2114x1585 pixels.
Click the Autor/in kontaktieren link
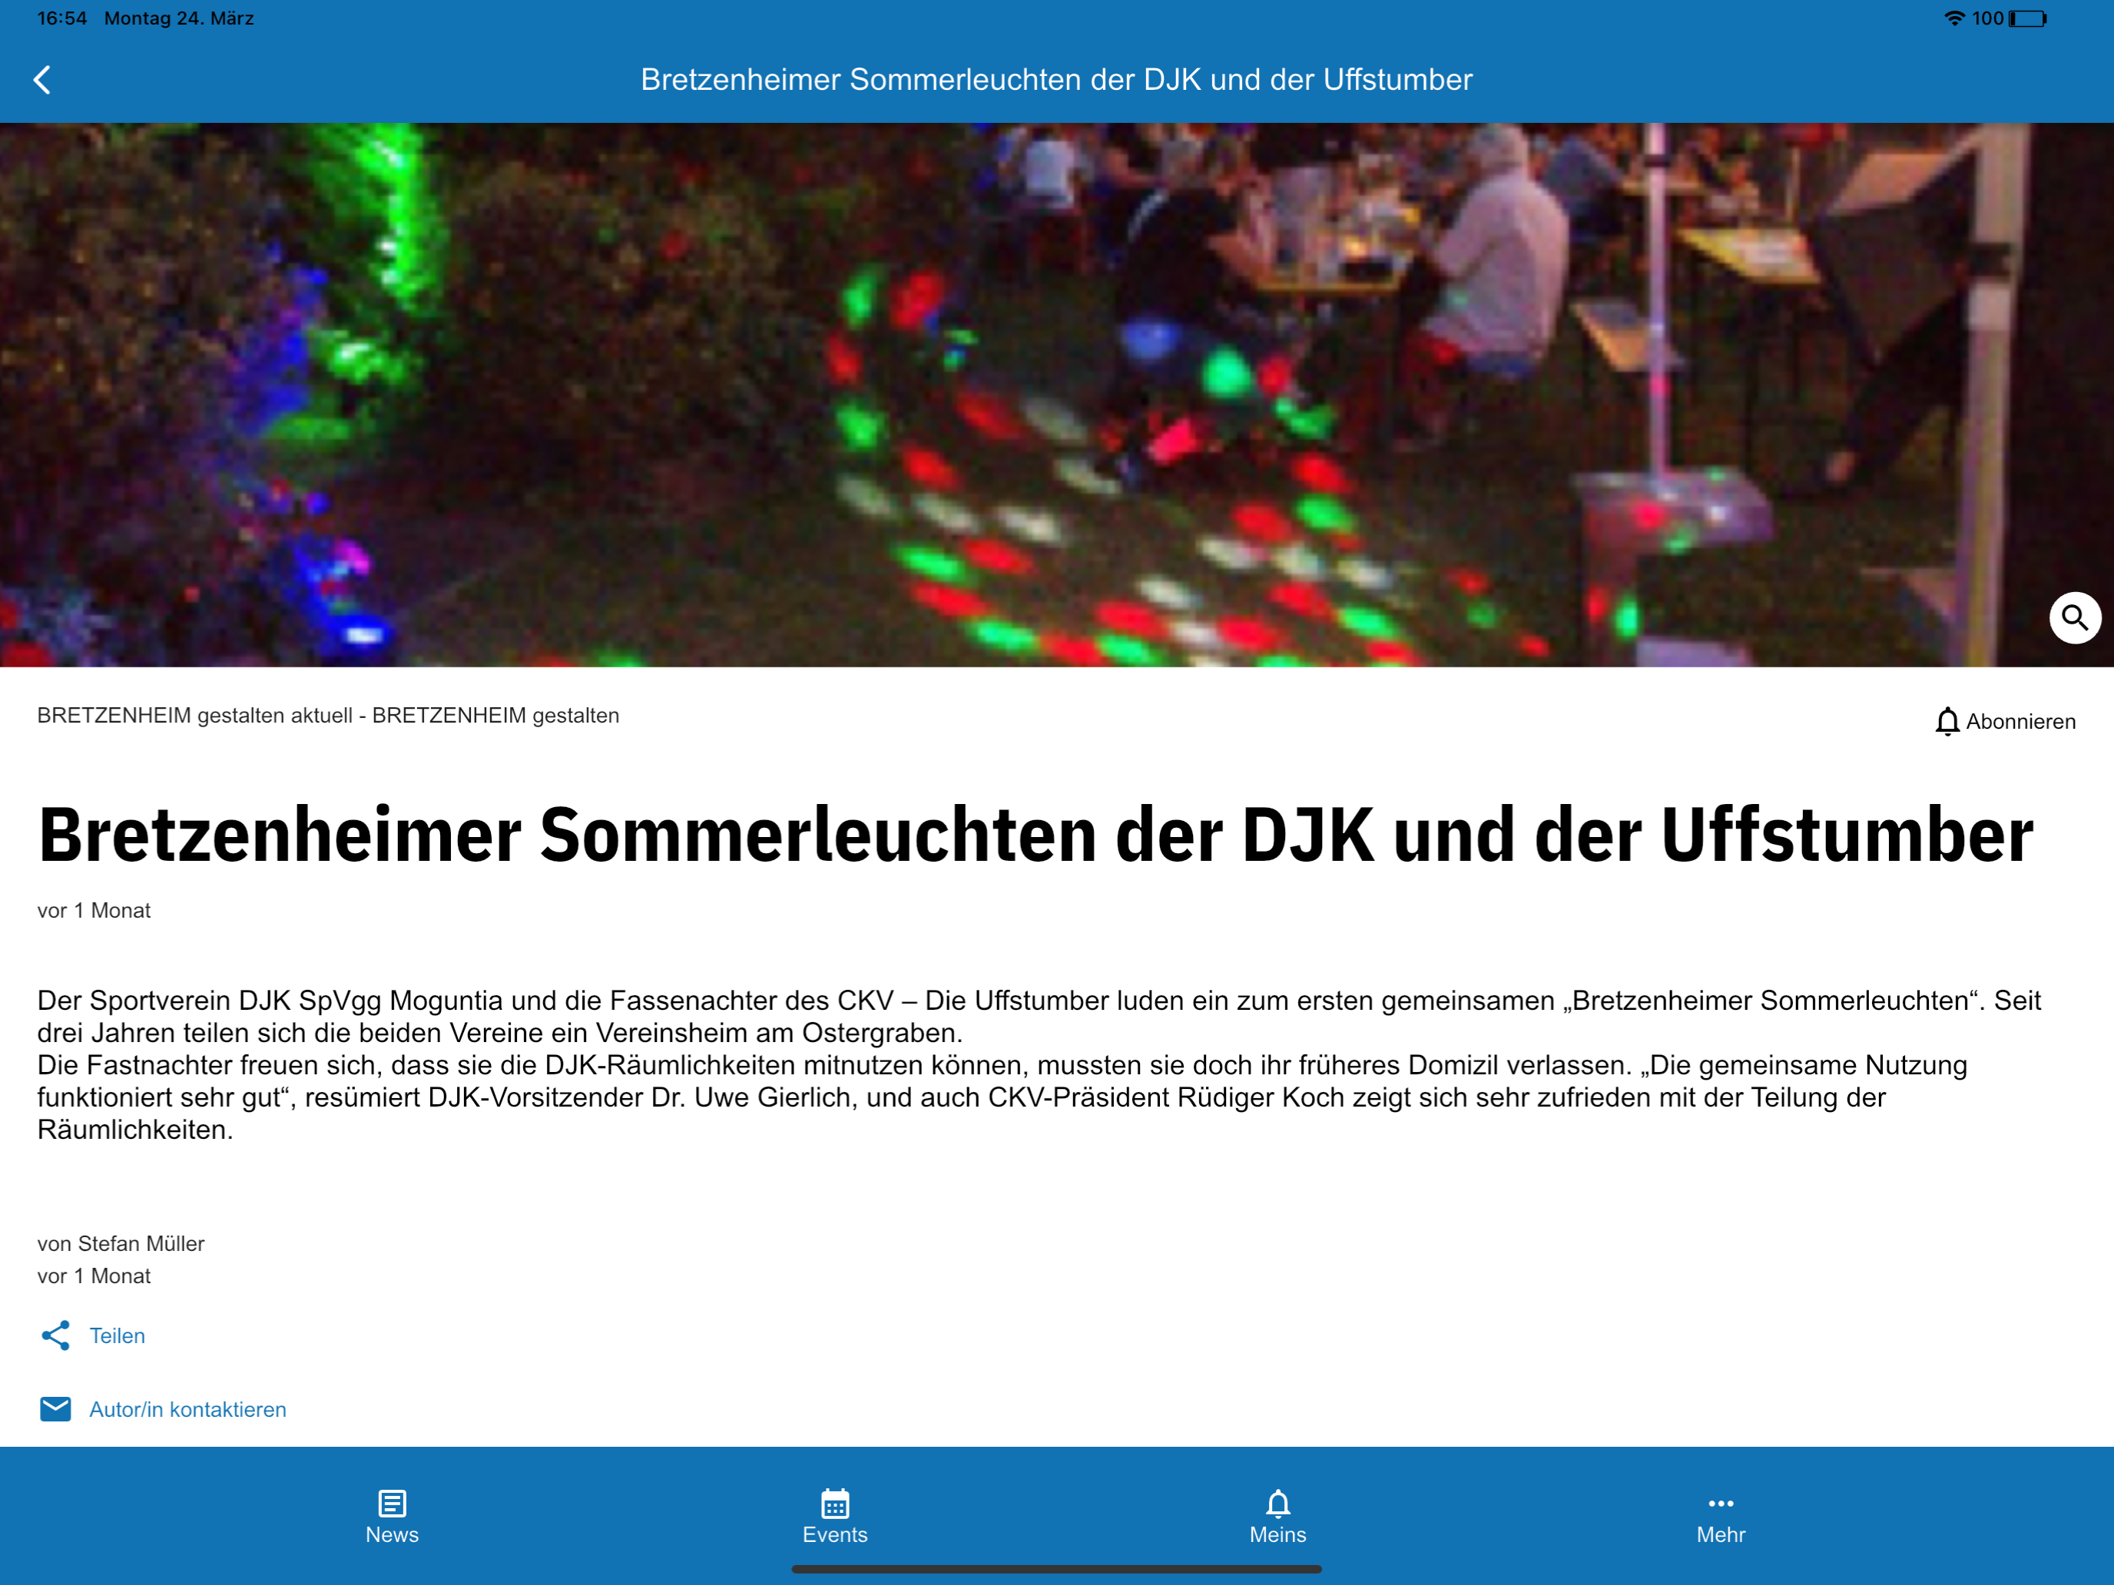click(x=187, y=1409)
